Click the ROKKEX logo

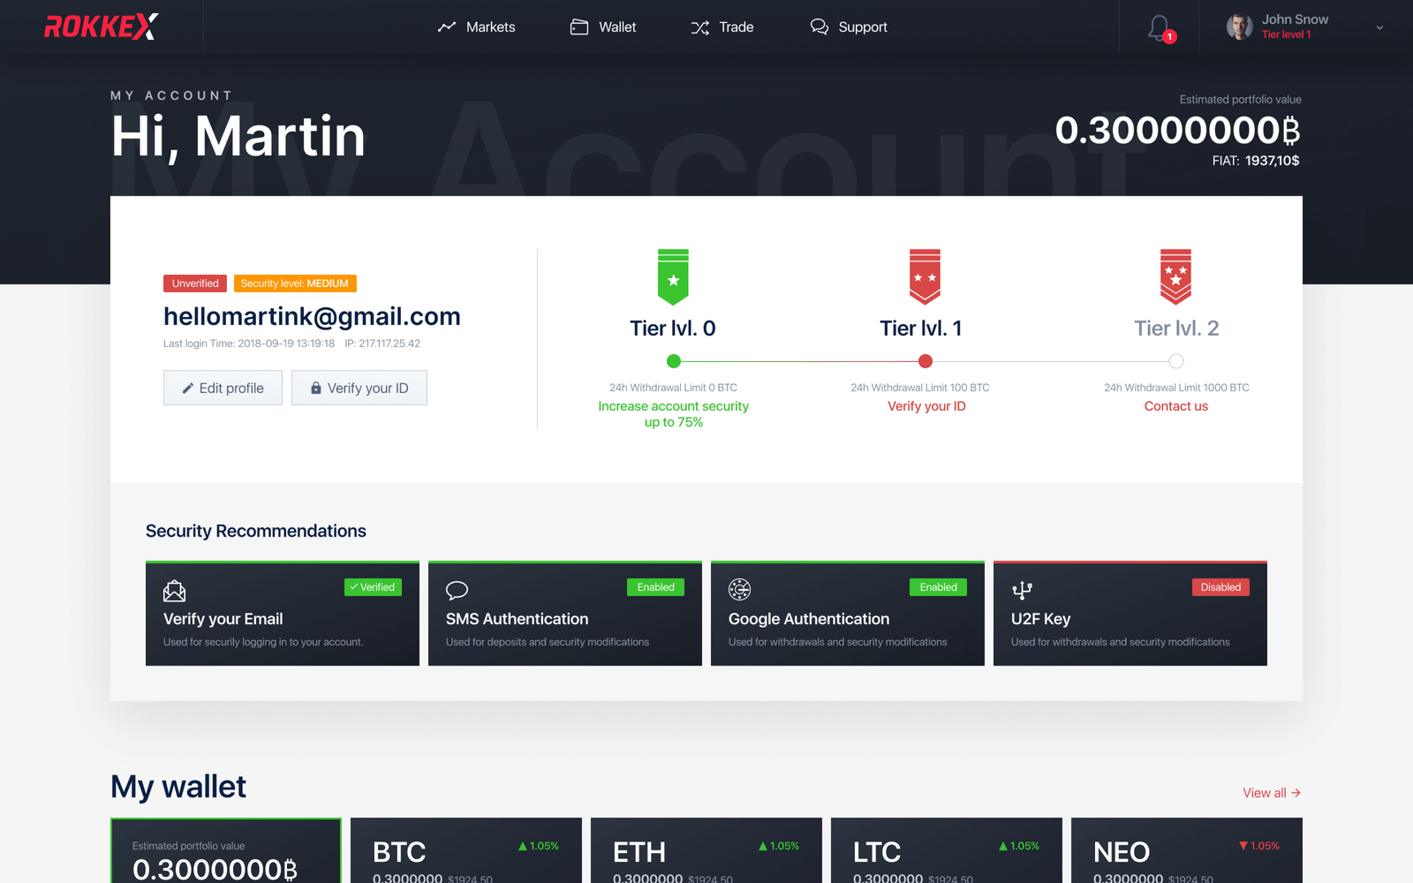pos(102,26)
